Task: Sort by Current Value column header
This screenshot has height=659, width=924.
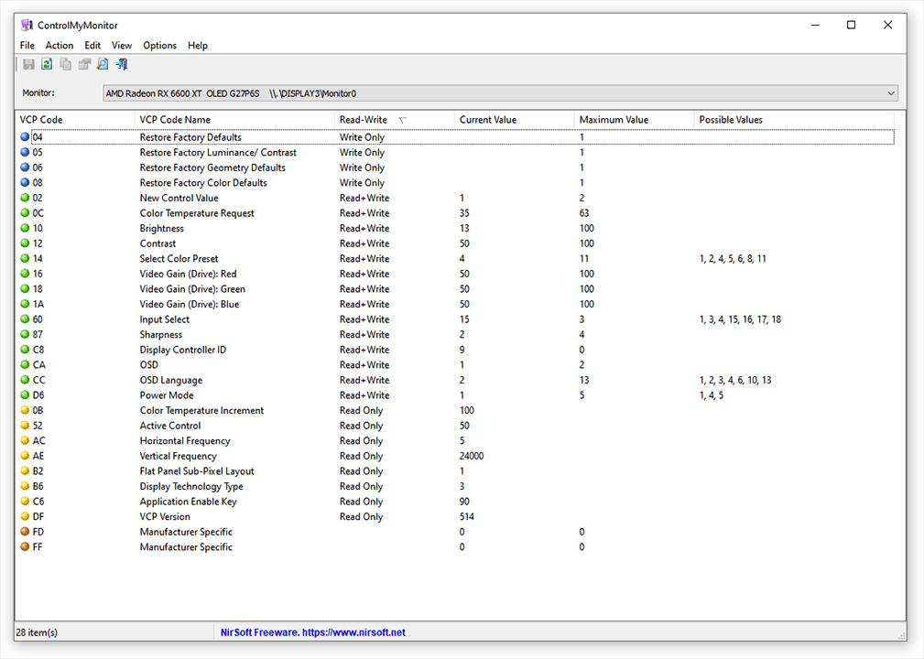Action: pyautogui.click(x=514, y=120)
